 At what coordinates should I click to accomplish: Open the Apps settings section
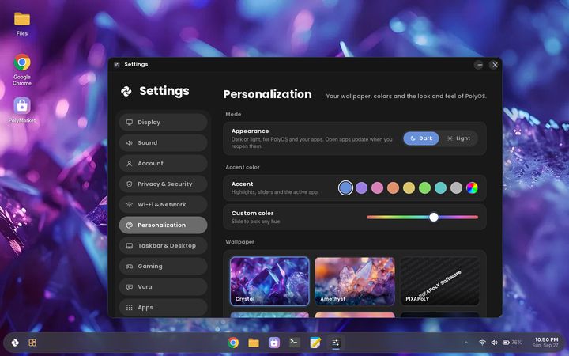pyautogui.click(x=163, y=307)
